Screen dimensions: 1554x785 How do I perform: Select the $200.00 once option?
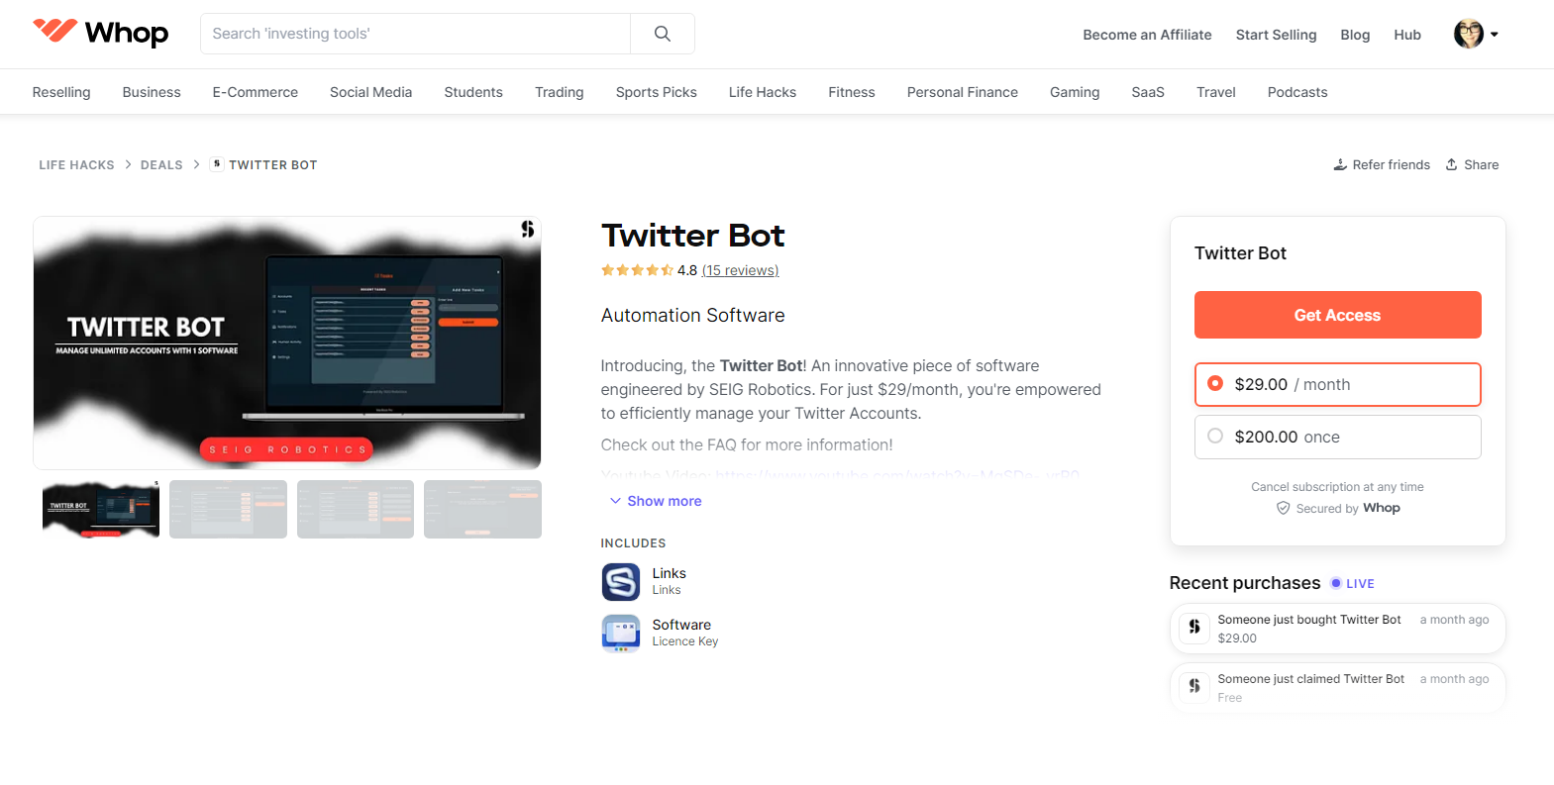pos(1337,437)
